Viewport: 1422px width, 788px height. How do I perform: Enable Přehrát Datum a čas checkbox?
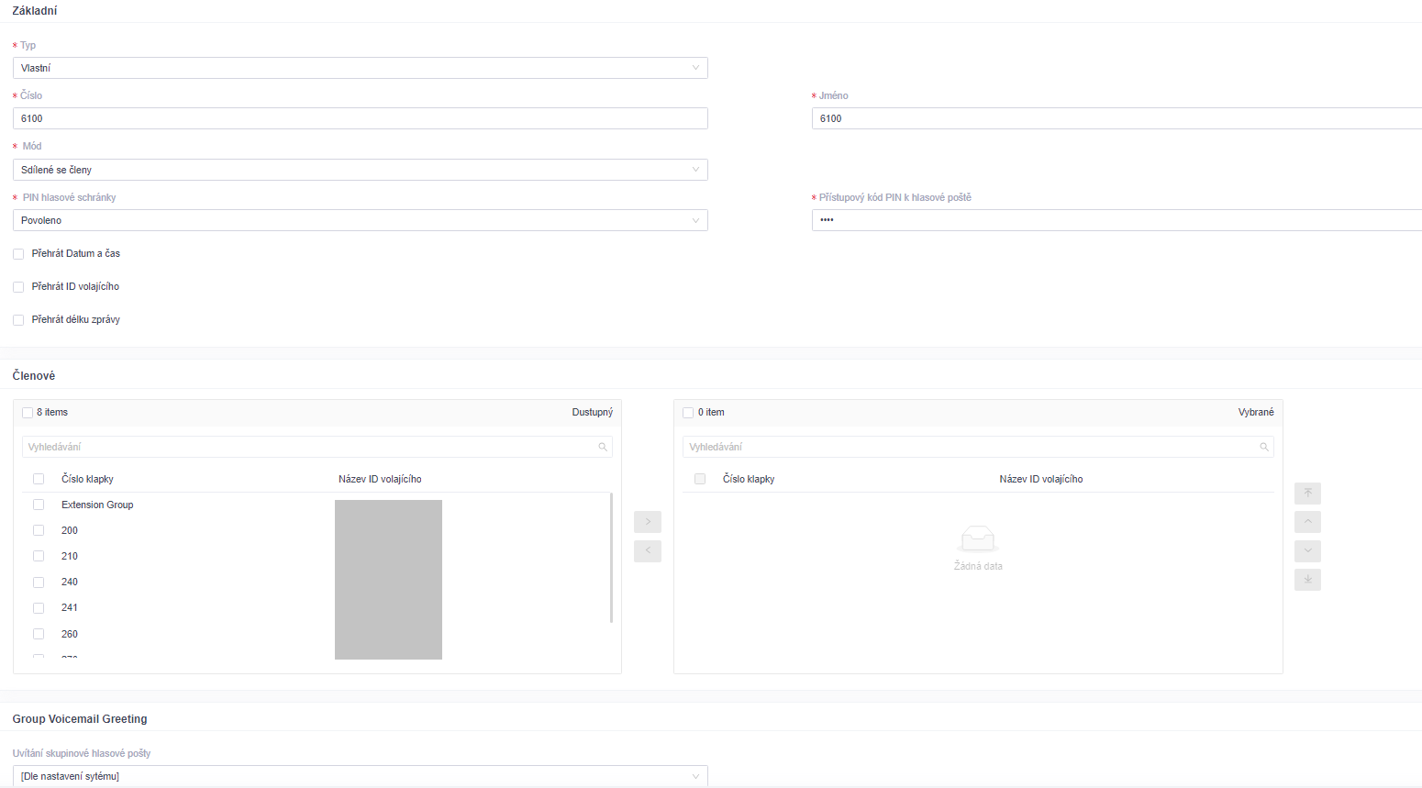tap(18, 254)
